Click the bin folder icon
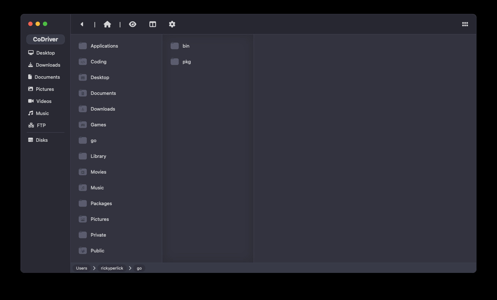497x300 pixels. click(x=175, y=46)
